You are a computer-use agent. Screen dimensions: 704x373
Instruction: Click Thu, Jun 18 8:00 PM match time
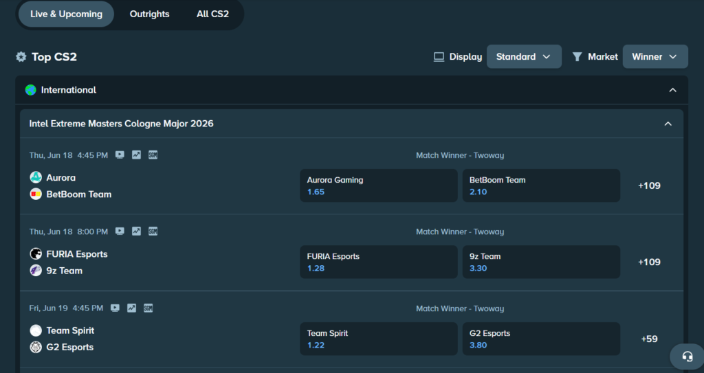(x=69, y=231)
